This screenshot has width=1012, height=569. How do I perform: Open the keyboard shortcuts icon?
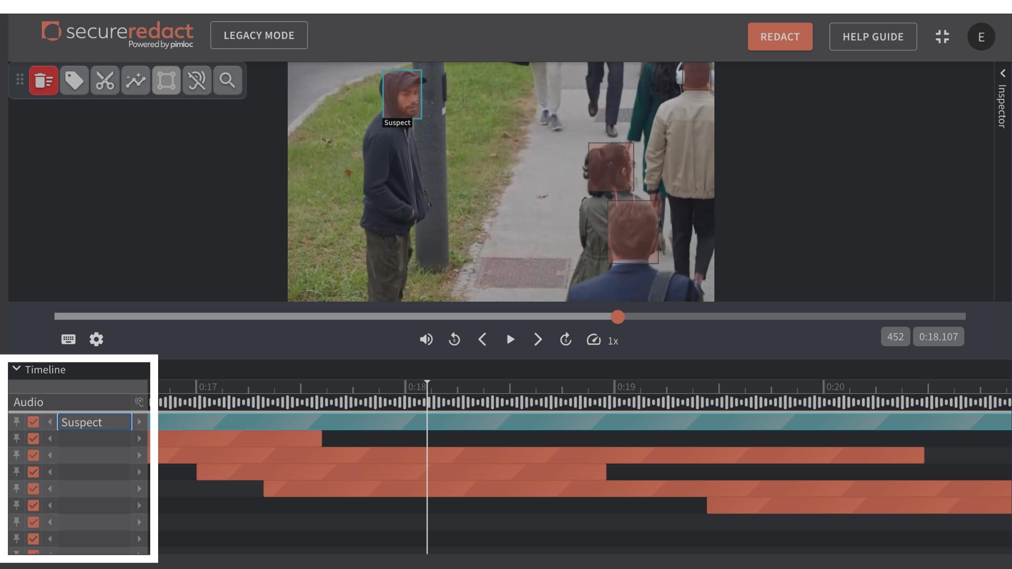tap(68, 339)
